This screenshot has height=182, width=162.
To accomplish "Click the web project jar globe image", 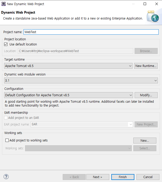I will coord(153,16).
